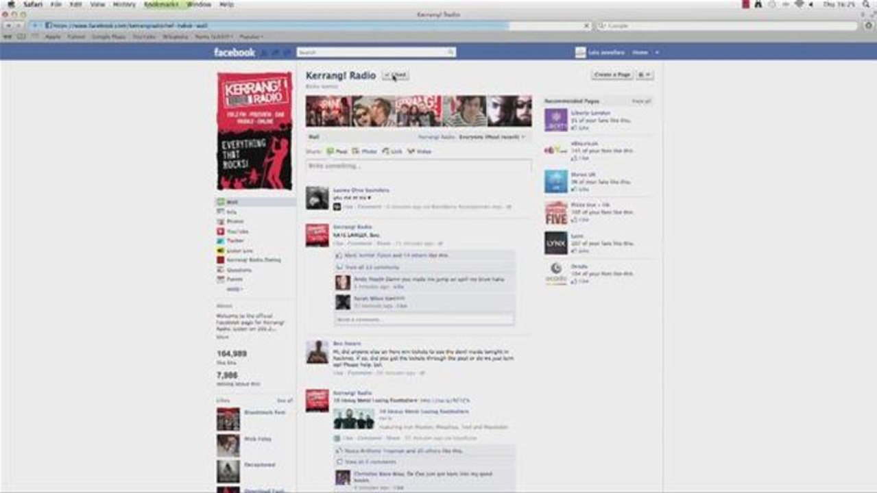Click the Liked button beside Kerrang! Radio title

[396, 75]
